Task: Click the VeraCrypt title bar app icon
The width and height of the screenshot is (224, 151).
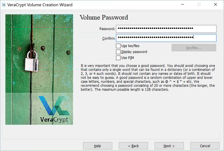Action: 4,5
